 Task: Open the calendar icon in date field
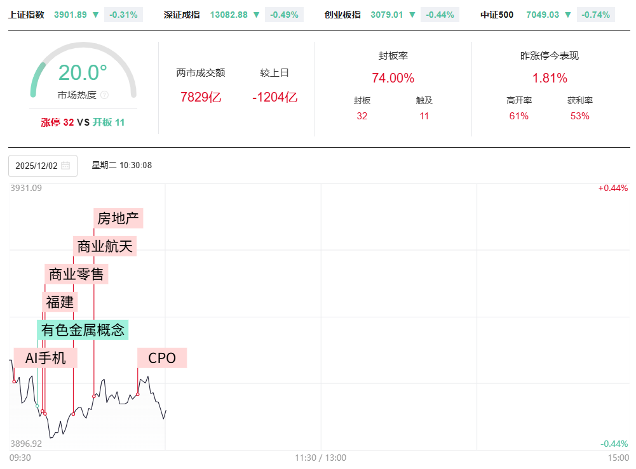click(x=65, y=166)
